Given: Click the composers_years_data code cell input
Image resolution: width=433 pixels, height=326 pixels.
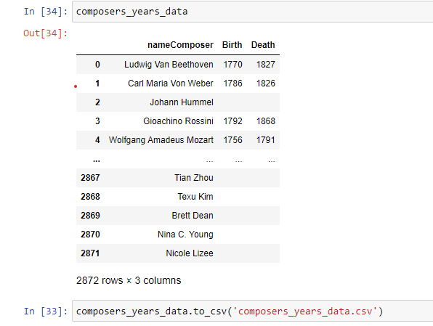Looking at the screenshot, I should [252, 12].
